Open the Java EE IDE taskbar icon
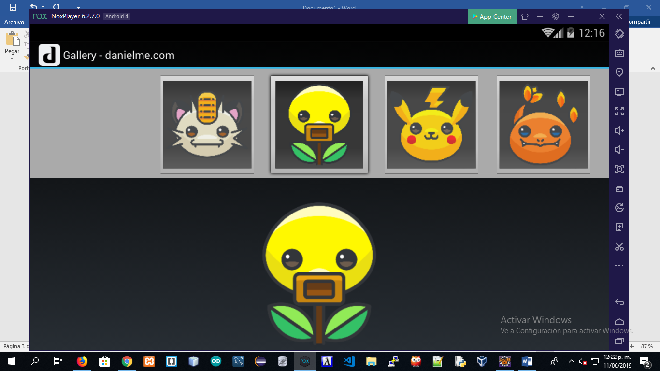This screenshot has height=371, width=660. click(x=504, y=361)
